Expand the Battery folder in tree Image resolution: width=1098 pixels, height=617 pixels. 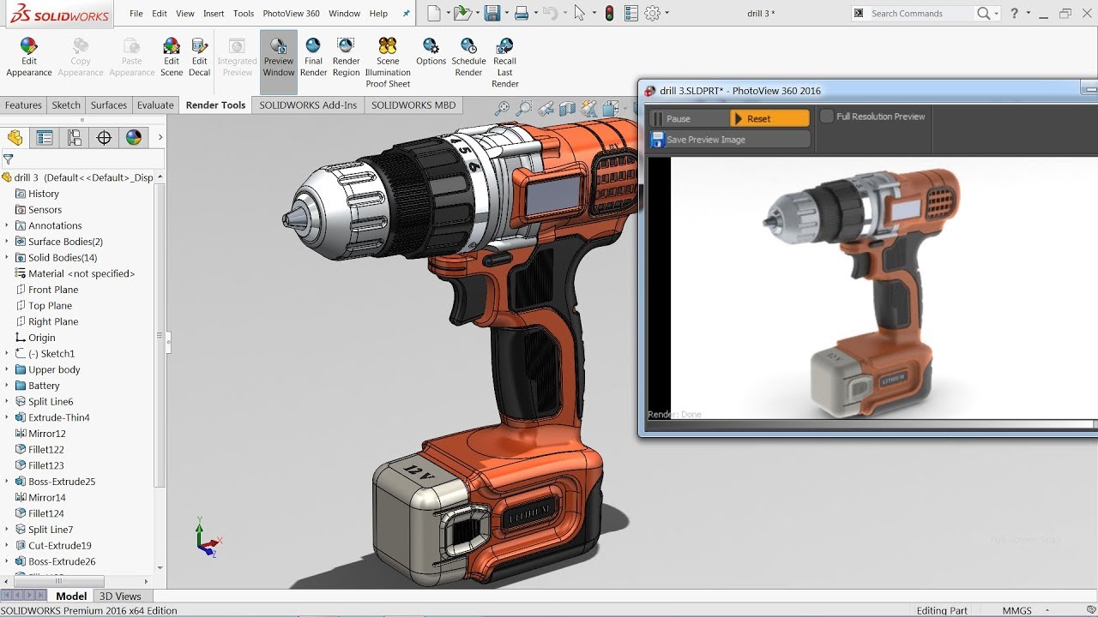coord(7,386)
